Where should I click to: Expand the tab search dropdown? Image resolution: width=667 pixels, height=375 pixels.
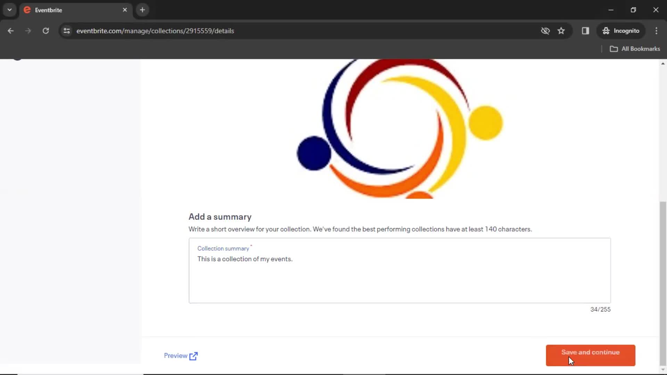(9, 10)
